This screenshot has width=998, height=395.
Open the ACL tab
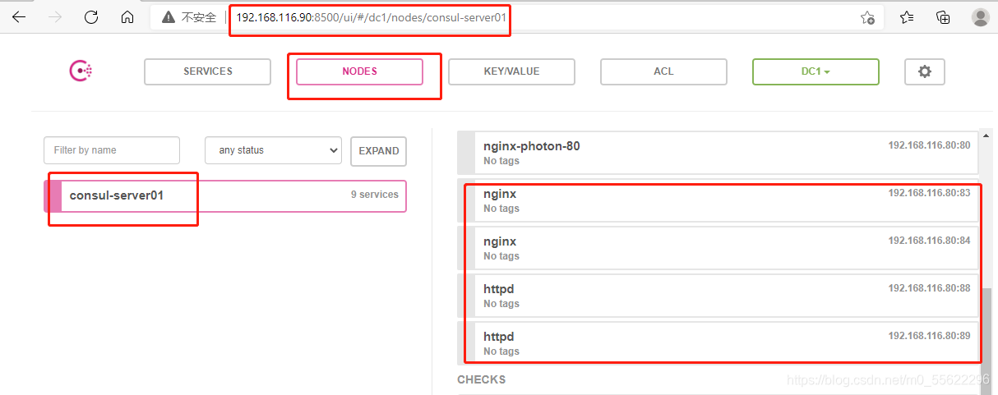[x=663, y=71]
